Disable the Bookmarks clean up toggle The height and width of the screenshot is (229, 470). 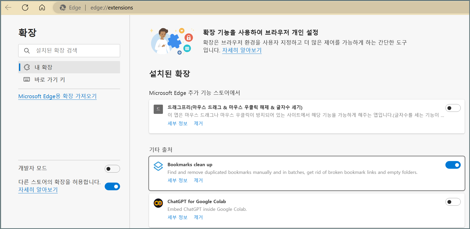click(x=453, y=165)
